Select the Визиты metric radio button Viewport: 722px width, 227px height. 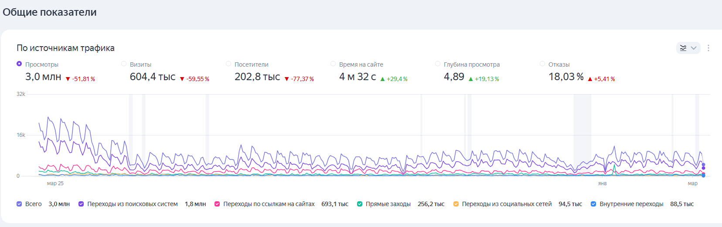pyautogui.click(x=124, y=64)
